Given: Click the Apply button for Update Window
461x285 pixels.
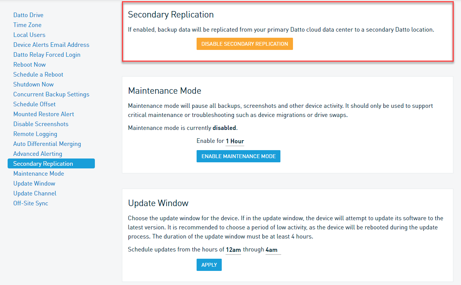Looking at the screenshot, I should click(x=209, y=265).
